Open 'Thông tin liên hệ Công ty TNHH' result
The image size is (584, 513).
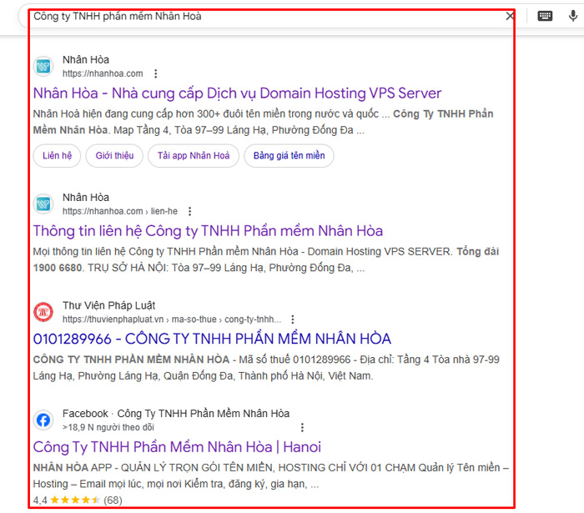tap(208, 231)
